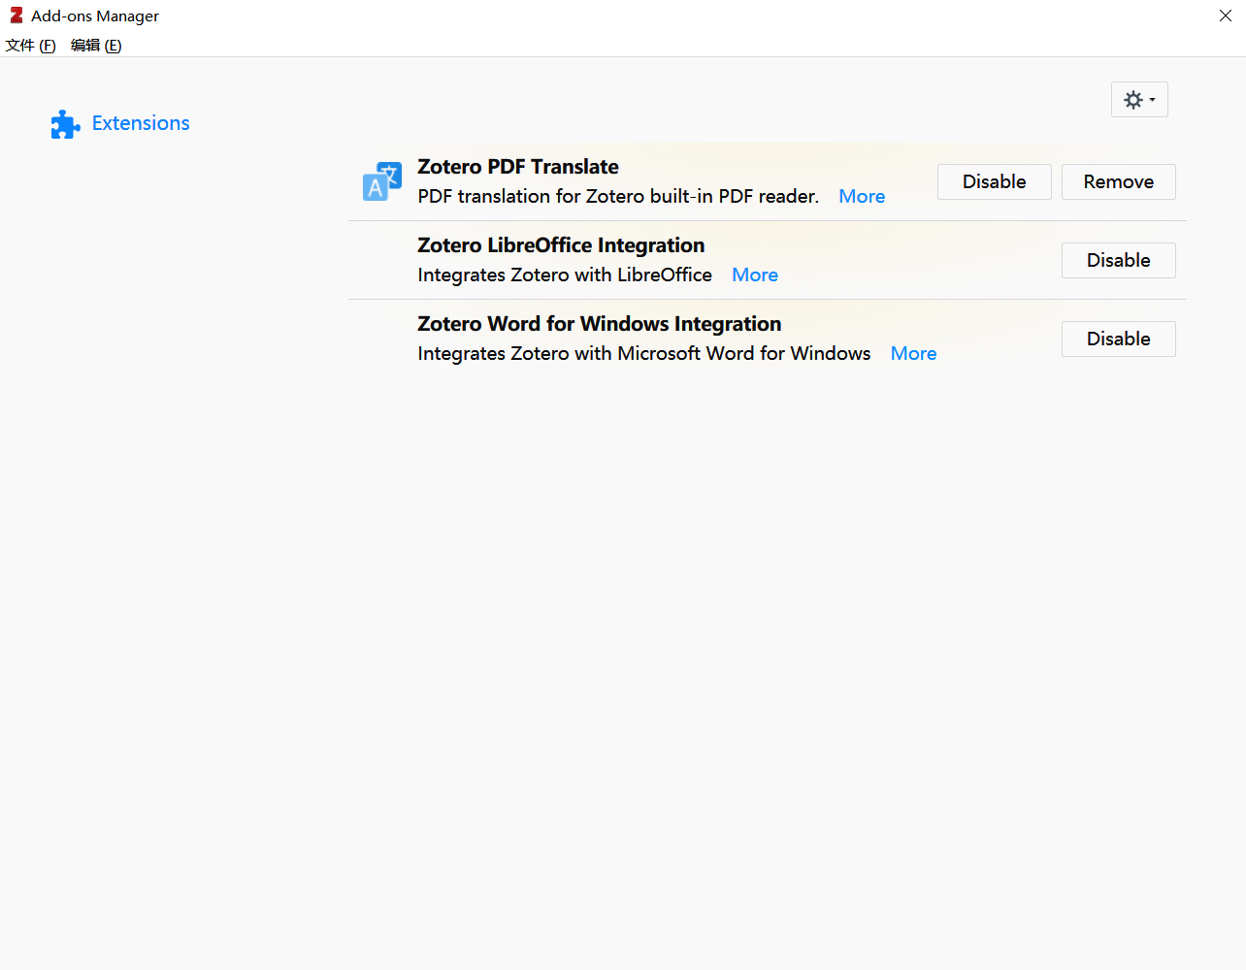Click 'Integrates Zotero with LibreOffice' description

tap(565, 275)
